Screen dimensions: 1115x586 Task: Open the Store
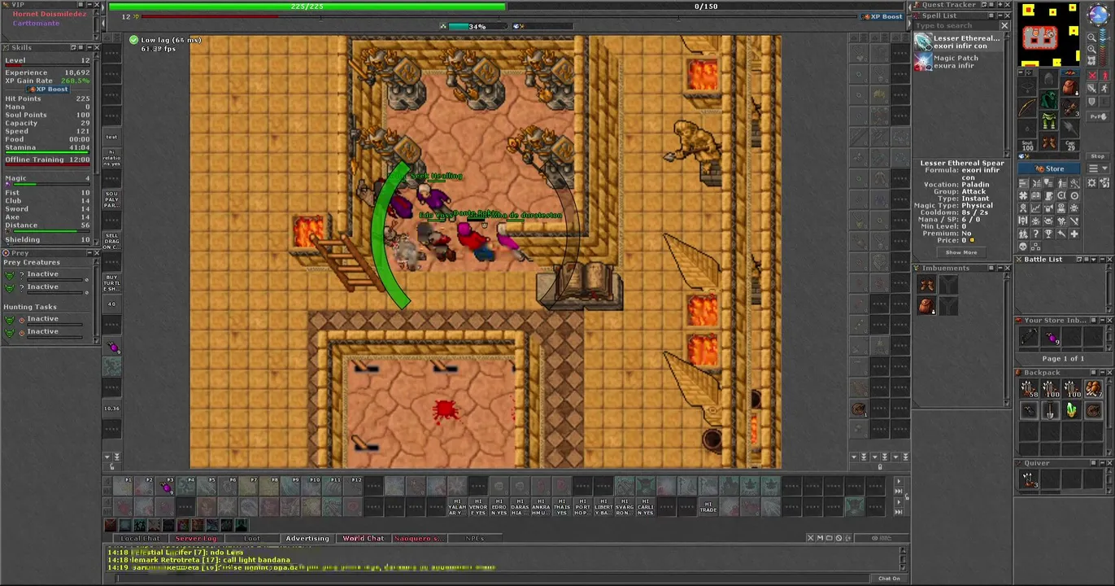(1049, 168)
